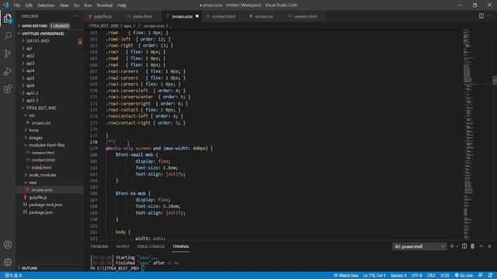Open the terminal selector dropdown 40: powershell
497x279 pixels.
[419, 246]
